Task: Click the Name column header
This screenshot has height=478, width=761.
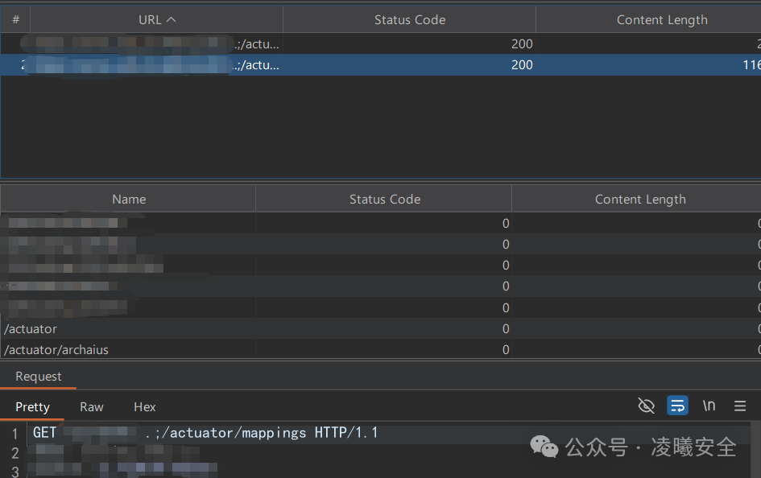Action: [129, 200]
